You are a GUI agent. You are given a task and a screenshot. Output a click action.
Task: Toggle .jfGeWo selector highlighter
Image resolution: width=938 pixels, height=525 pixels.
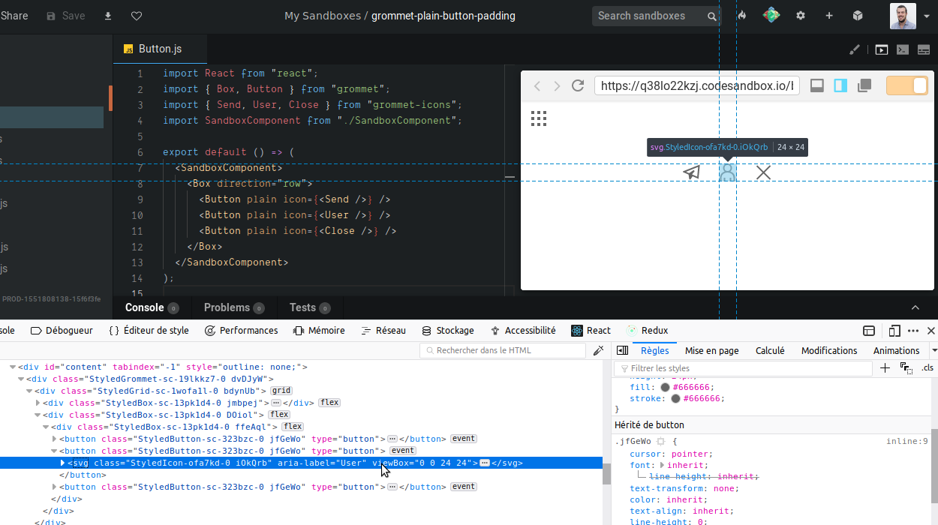coord(661,442)
